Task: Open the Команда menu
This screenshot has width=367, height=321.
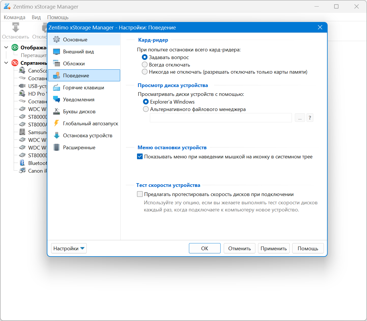Action: (x=15, y=17)
